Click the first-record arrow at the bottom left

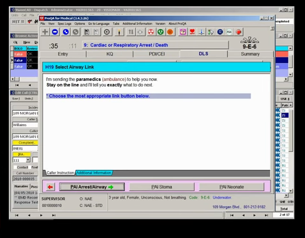coord(17,215)
